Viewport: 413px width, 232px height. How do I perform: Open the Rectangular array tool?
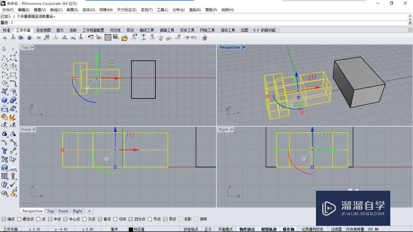click(x=4, y=176)
